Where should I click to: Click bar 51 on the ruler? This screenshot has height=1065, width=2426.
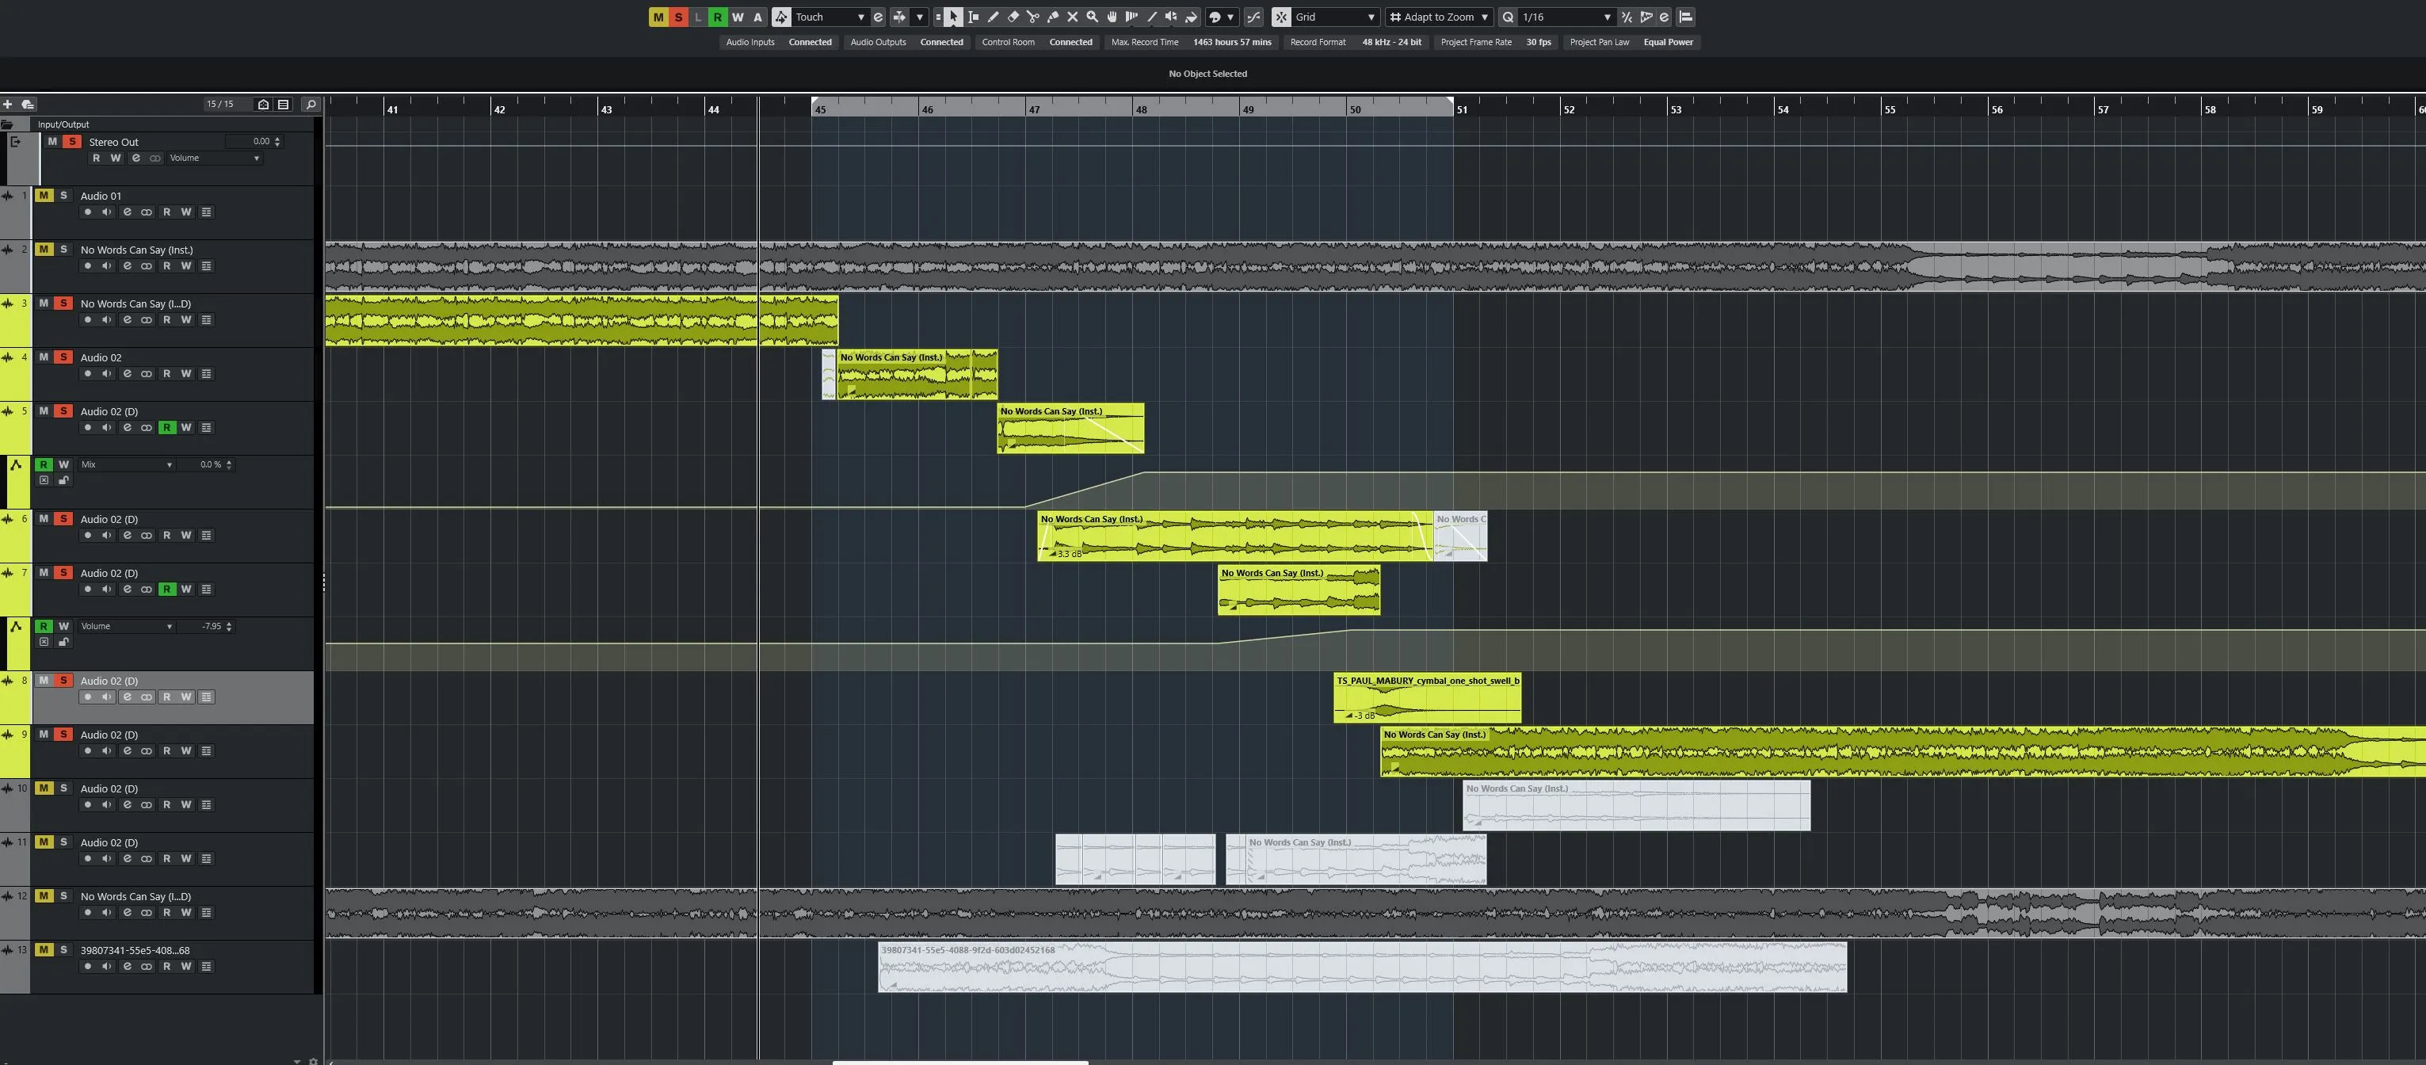pos(1462,110)
